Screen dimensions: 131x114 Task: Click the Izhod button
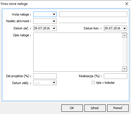(95, 108)
